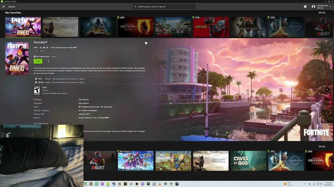Open the taskbar clock and date
The height and width of the screenshot is (187, 334).
pos(328,184)
